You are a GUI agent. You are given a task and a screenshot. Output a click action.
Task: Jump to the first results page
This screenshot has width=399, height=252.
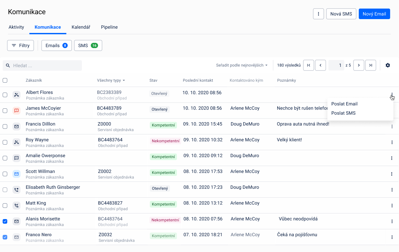(x=309, y=65)
